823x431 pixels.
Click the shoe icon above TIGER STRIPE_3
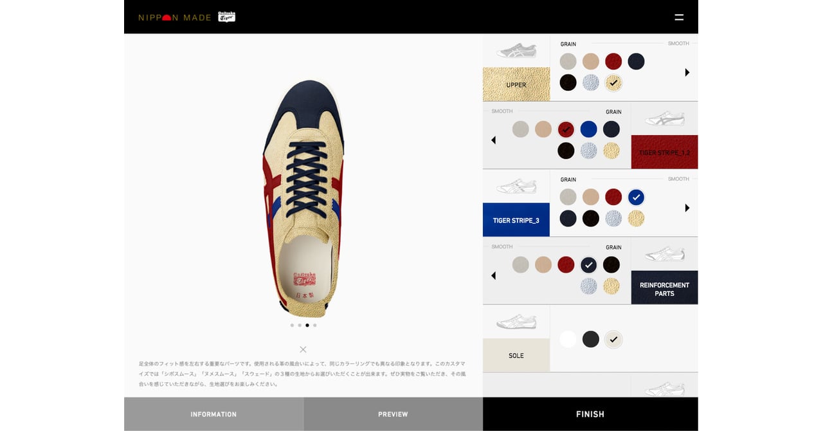(516, 187)
